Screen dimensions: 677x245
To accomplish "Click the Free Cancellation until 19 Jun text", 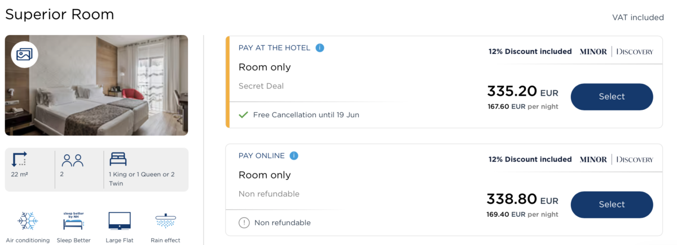I will (306, 115).
